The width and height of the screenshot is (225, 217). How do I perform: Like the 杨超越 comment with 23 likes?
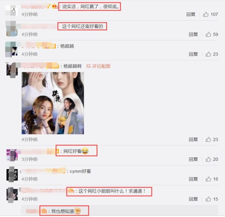[208, 54]
